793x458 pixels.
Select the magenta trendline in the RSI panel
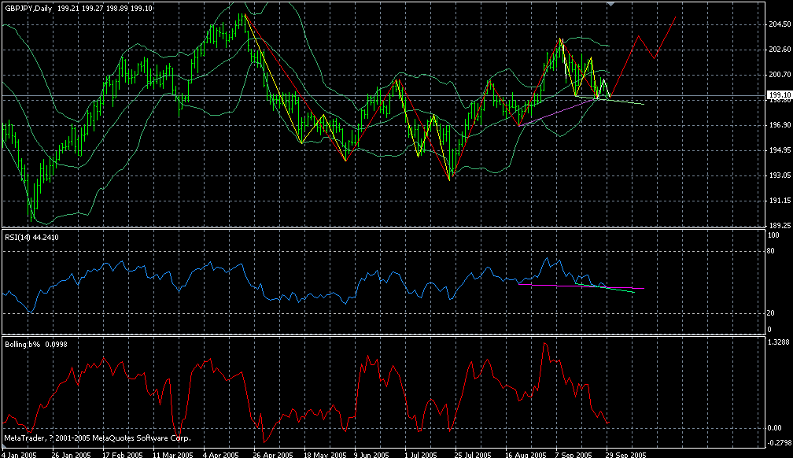581,286
